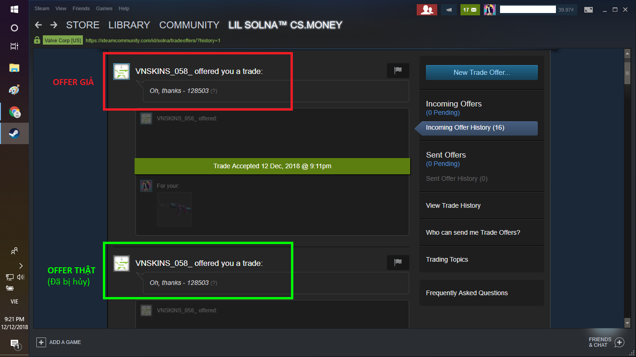Open the volume speaker tray icon
Image resolution: width=636 pixels, height=357 pixels.
20,277
